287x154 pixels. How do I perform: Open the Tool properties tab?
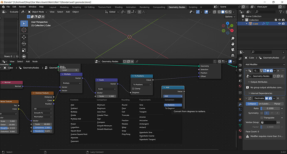pyautogui.click(x=240, y=58)
